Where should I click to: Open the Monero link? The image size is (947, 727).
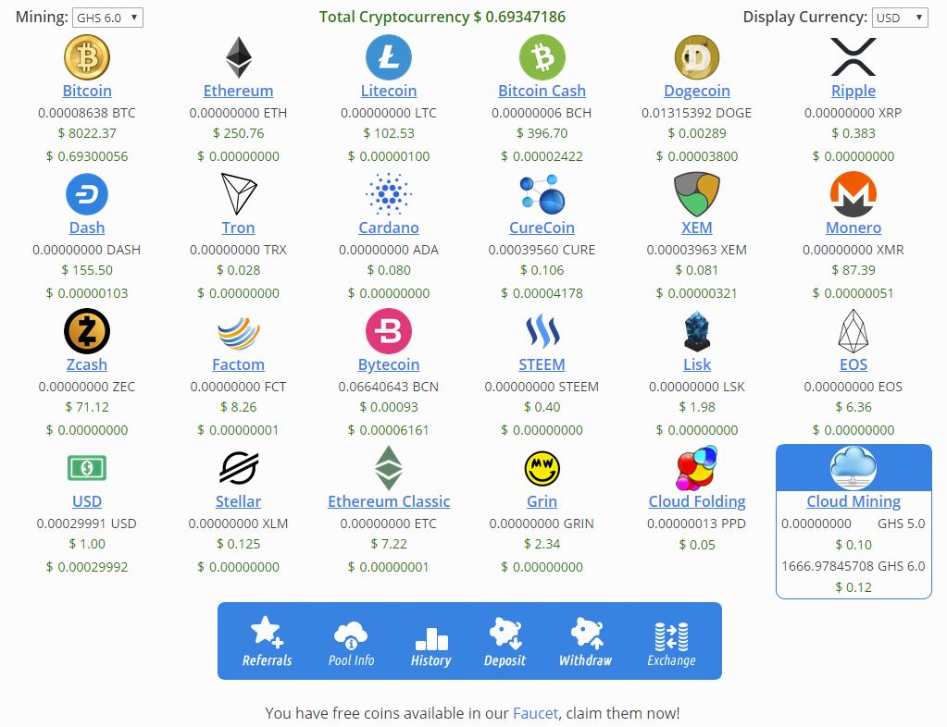click(853, 228)
